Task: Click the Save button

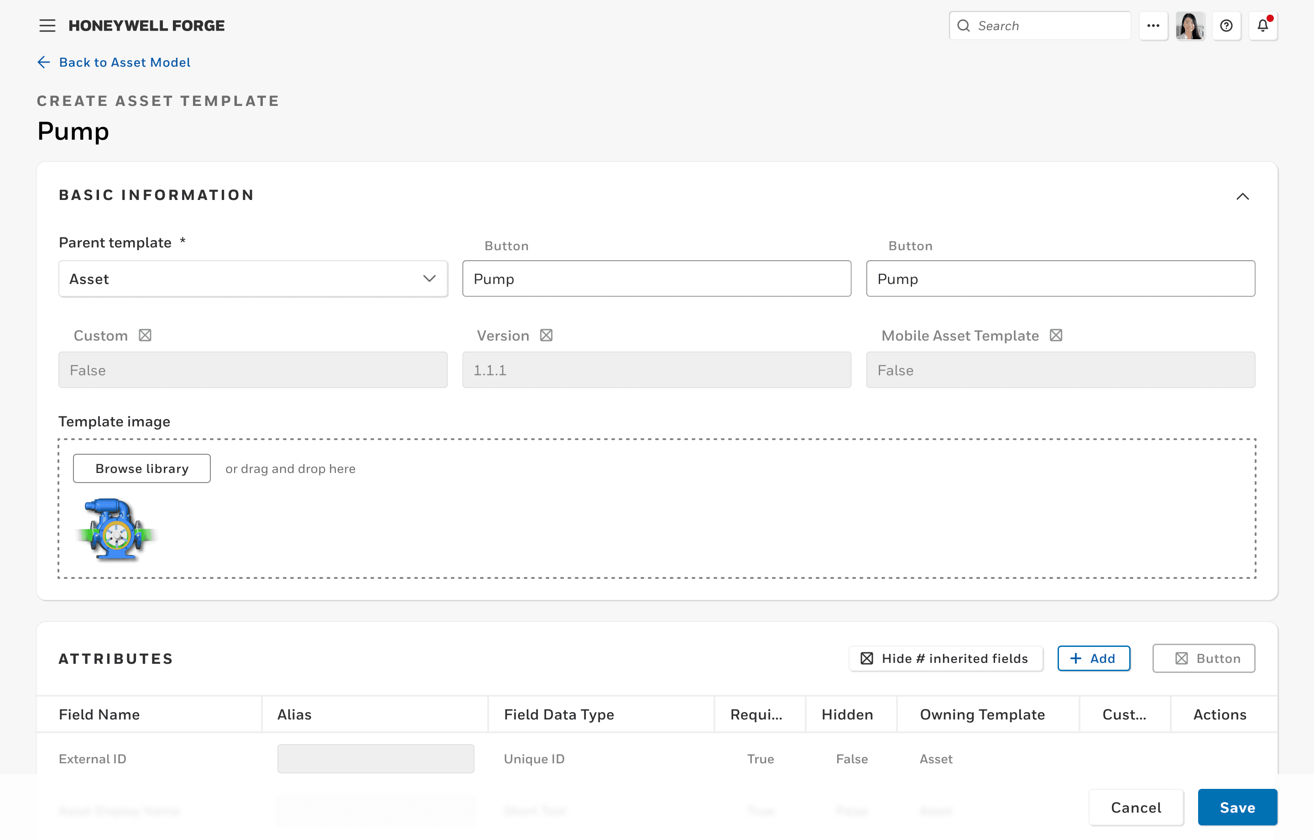Action: click(x=1236, y=808)
